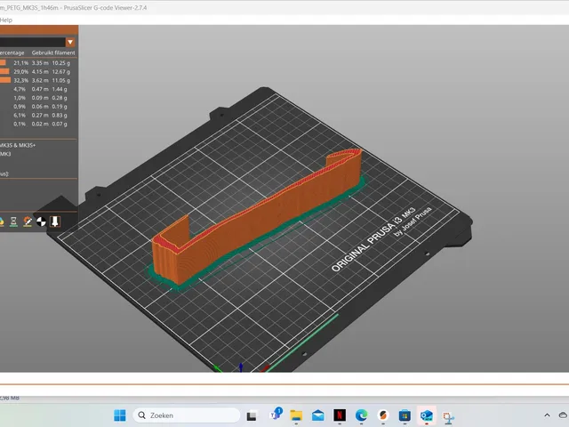Viewport: 569px width, 427px height.
Task: Click the orange 21,1% feature color bar
Action: coord(3,63)
